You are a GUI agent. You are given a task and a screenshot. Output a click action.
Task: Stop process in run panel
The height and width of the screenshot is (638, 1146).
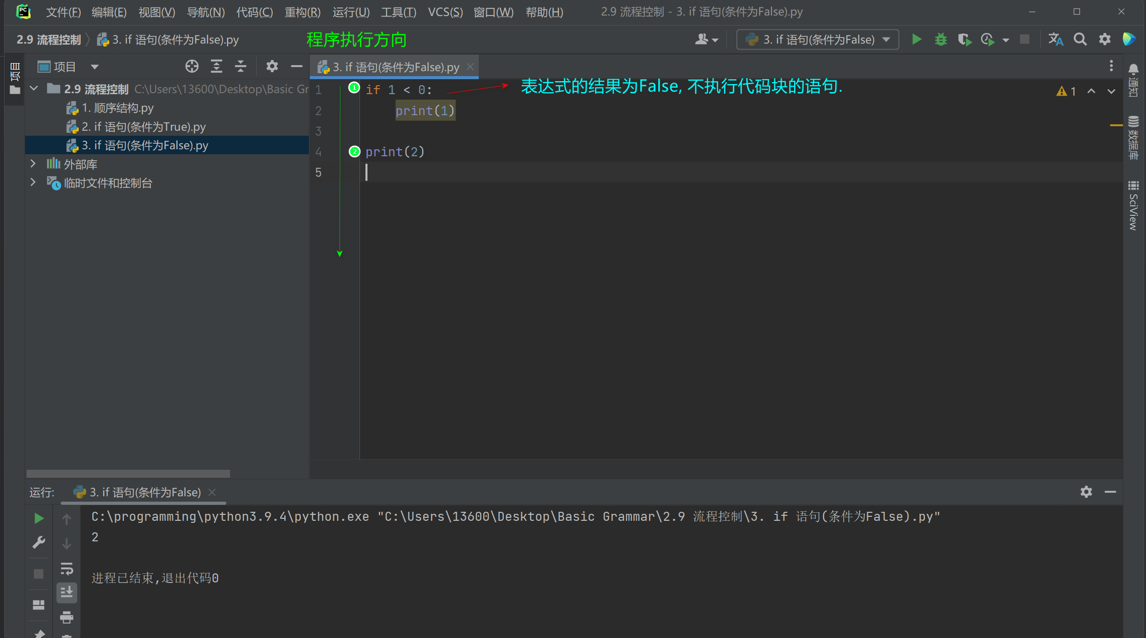click(x=39, y=574)
